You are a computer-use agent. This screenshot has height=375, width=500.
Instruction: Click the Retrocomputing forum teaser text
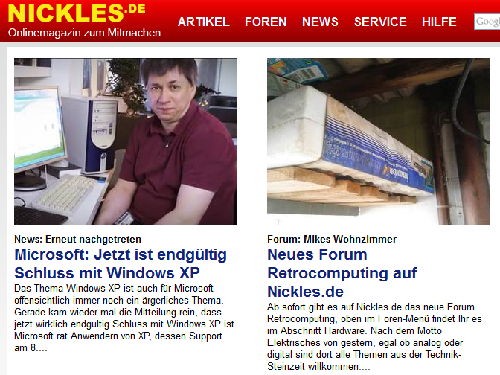coord(374,336)
